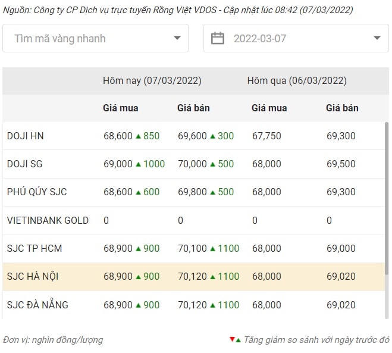Click the 'Tăng giảm so sánh' legend text
392x353 pixels.
click(x=316, y=340)
